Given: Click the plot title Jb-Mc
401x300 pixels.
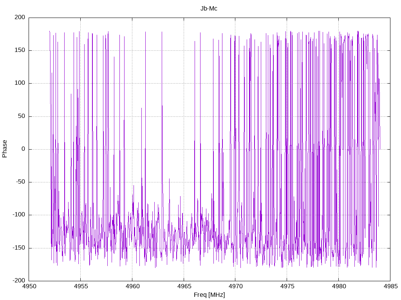Looking at the screenshot, I should (209, 9).
